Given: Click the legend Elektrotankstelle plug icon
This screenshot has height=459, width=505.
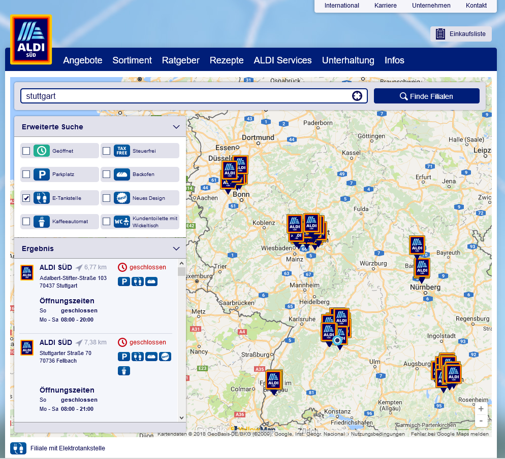Looking at the screenshot, I should pyautogui.click(x=18, y=448).
